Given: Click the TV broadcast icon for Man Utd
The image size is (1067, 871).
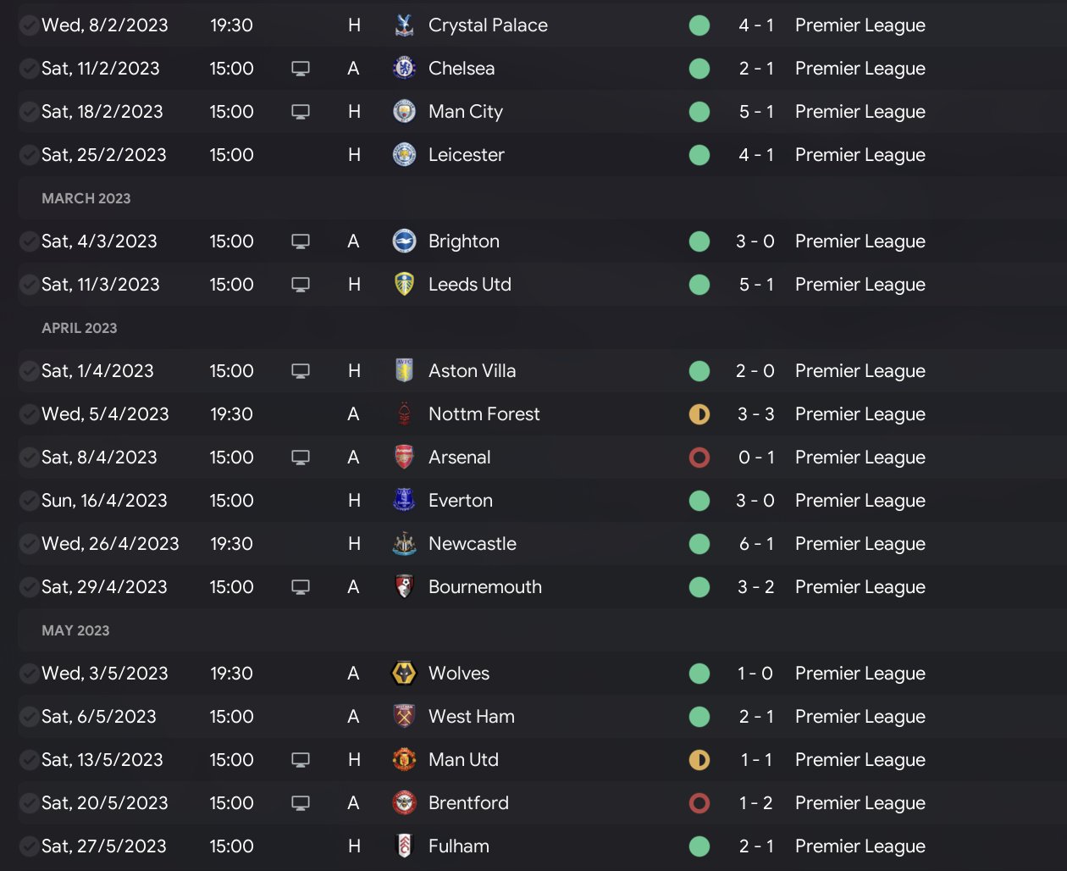Looking at the screenshot, I should 300,760.
